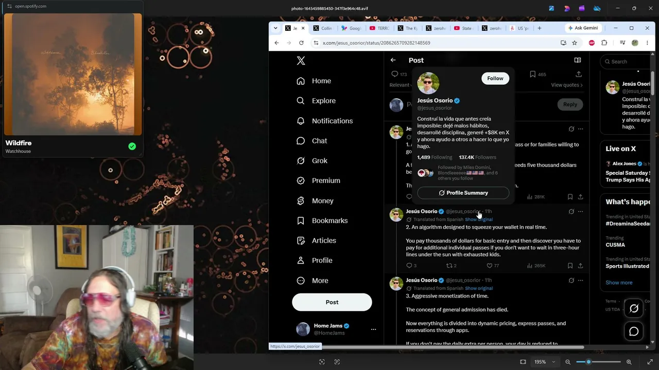This screenshot has height=370, width=659.
Task: Like the reply with 77 likes
Action: 490,266
